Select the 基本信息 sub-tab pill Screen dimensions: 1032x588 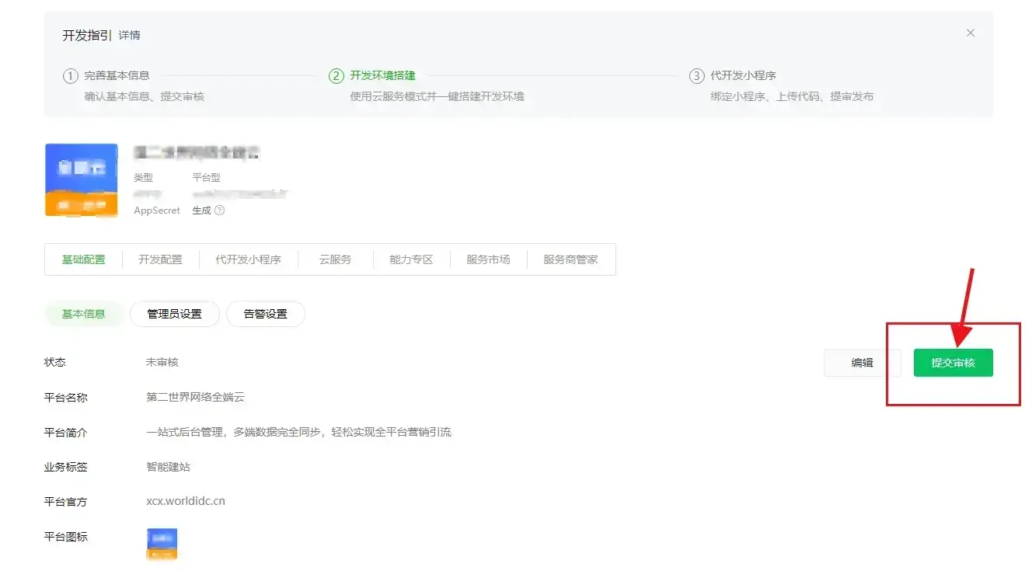point(84,314)
